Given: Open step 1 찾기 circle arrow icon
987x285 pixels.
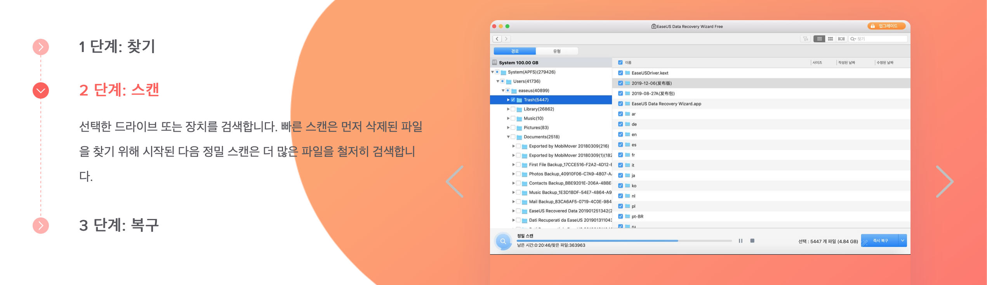Looking at the screenshot, I should point(41,47).
